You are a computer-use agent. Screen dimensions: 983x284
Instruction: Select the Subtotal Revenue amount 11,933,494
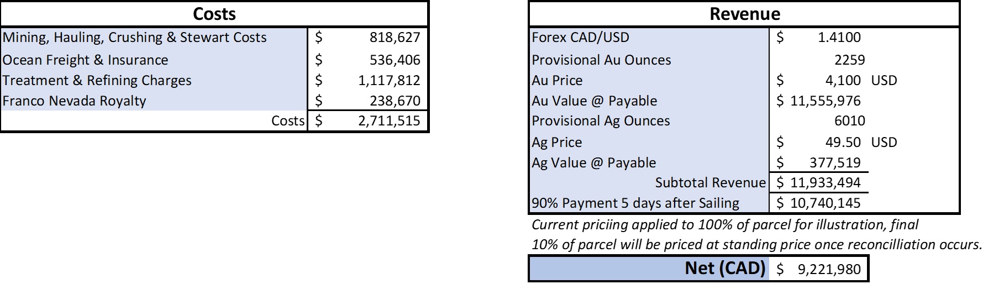(825, 182)
